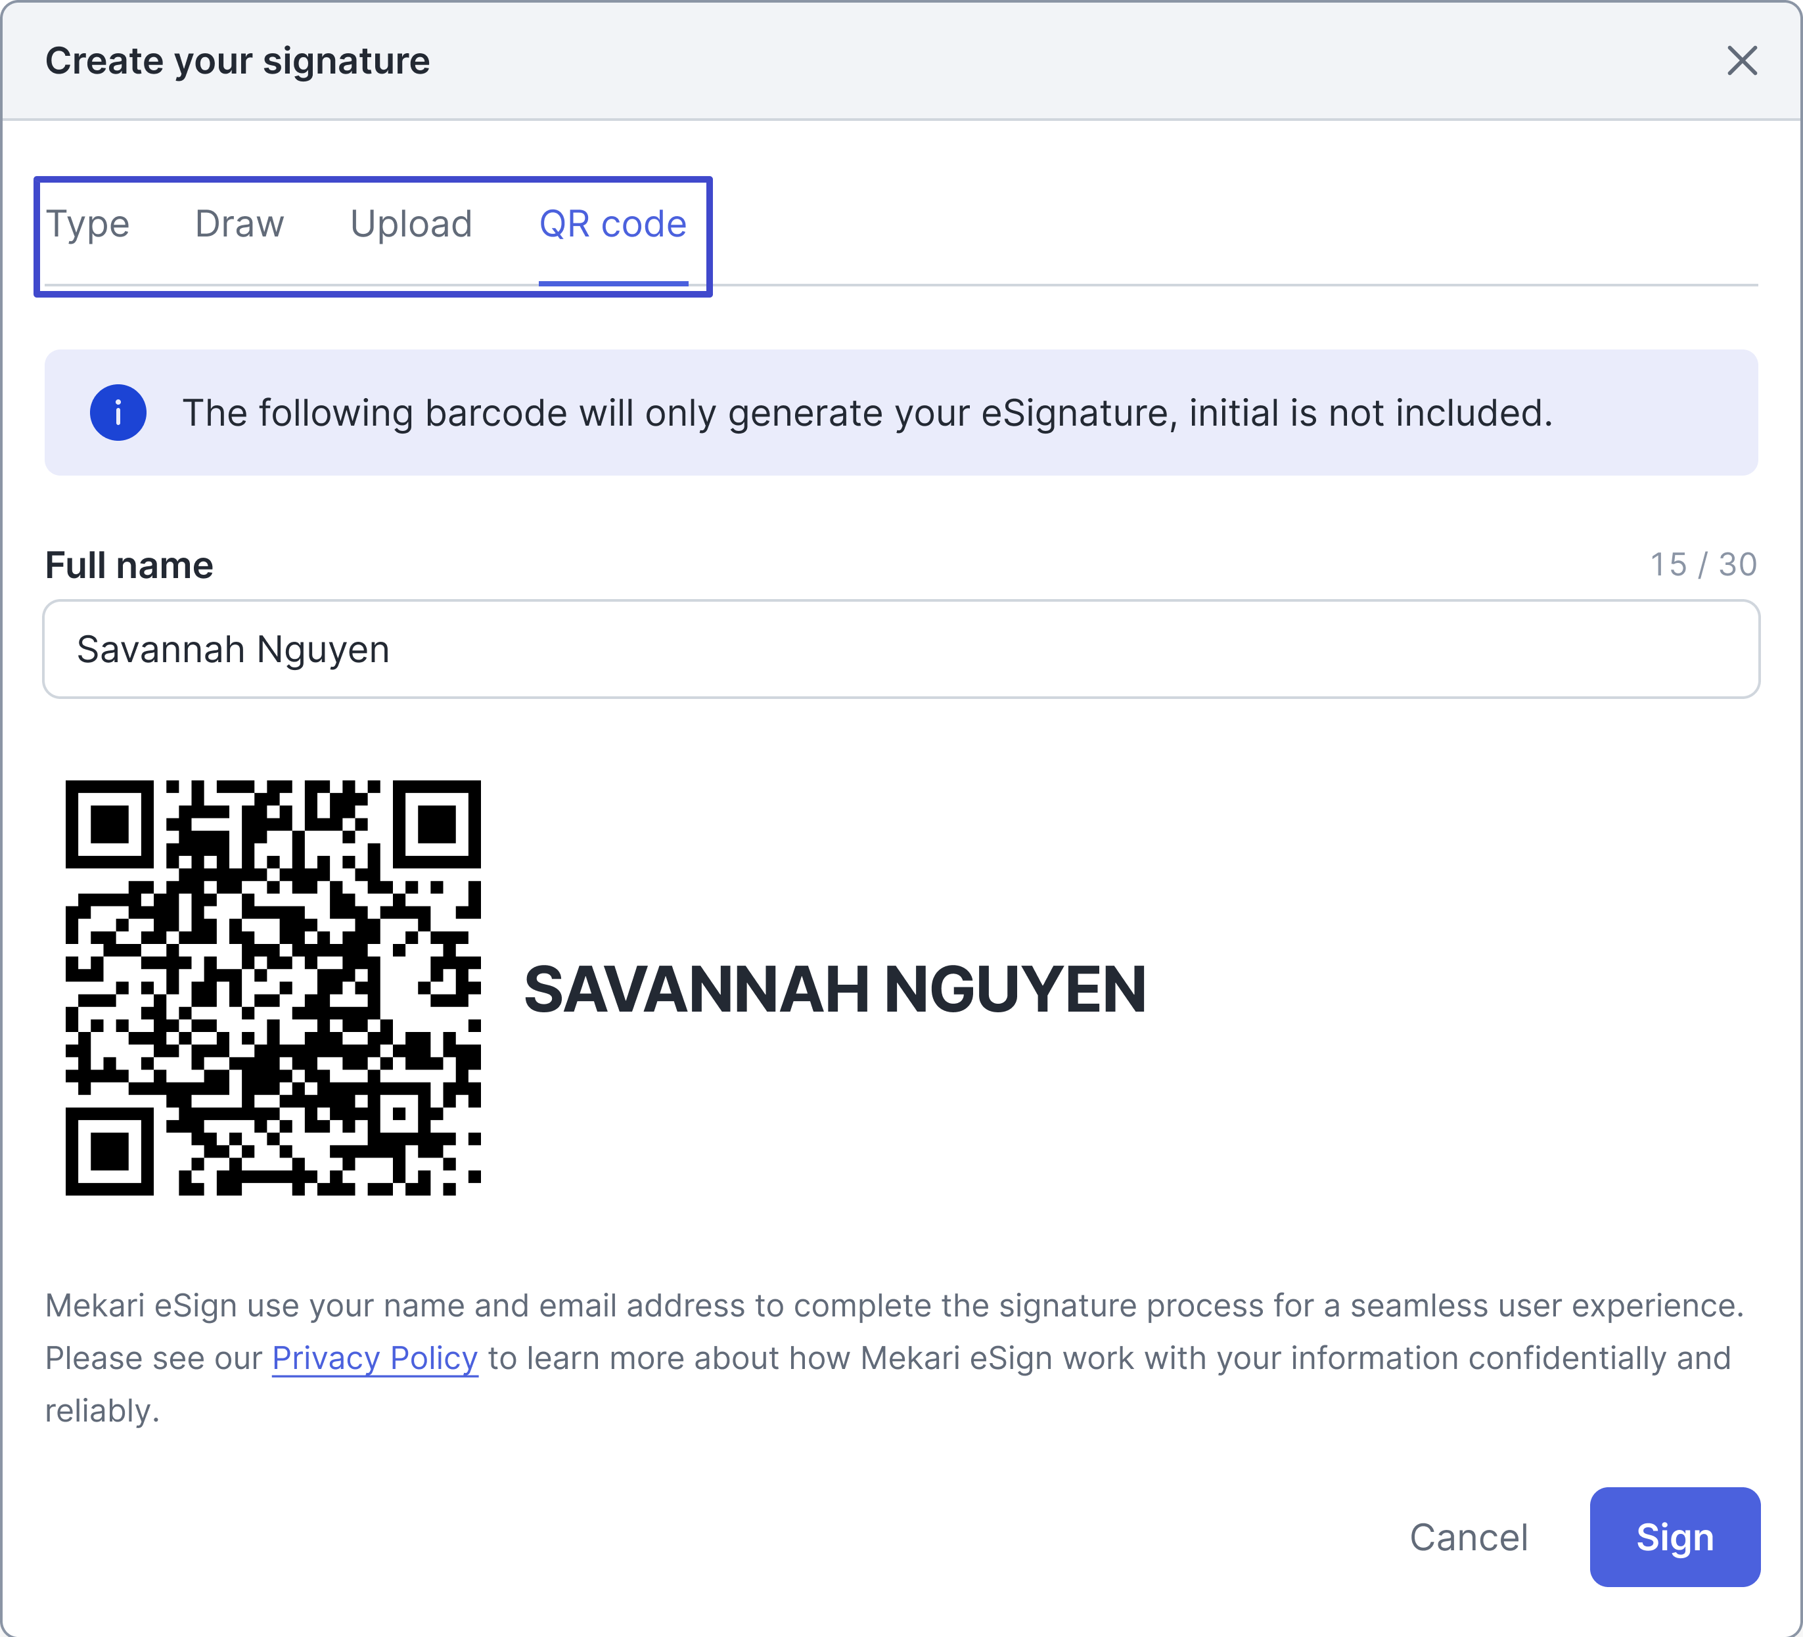Click the Full name field label
Image resolution: width=1803 pixels, height=1637 pixels.
tap(129, 566)
